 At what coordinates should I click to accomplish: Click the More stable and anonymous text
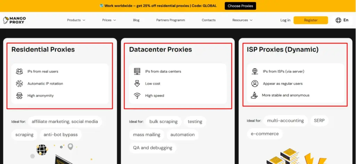click(x=286, y=95)
